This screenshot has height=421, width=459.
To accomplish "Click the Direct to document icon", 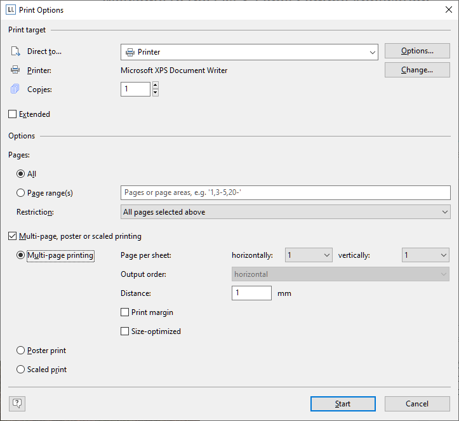I will (x=15, y=51).
